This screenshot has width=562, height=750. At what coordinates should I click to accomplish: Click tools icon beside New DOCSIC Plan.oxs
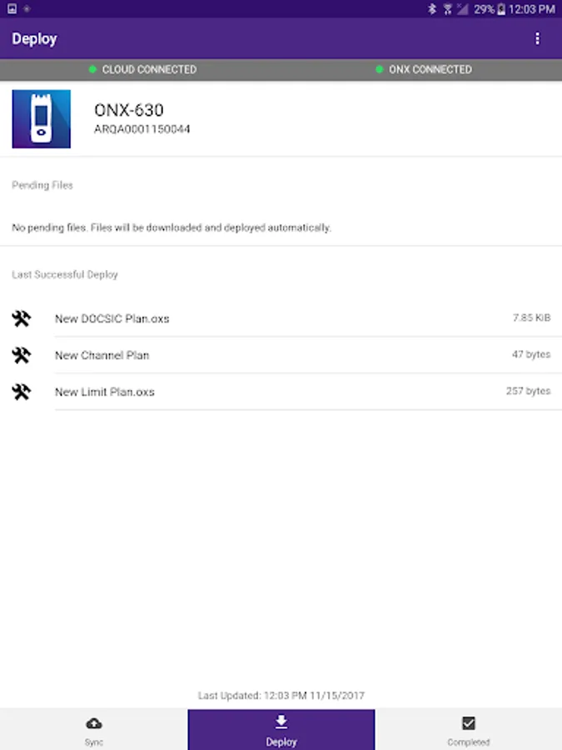22,318
